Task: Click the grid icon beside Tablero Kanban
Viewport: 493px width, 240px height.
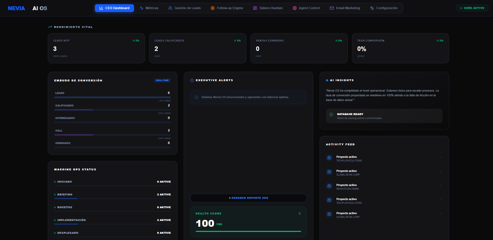Action: point(255,8)
